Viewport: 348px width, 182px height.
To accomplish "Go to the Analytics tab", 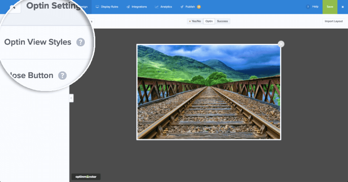I will pyautogui.click(x=164, y=7).
